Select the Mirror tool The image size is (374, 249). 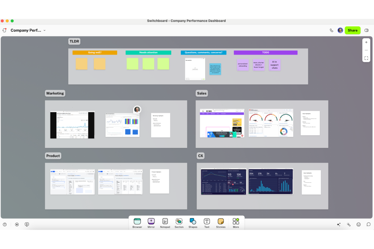click(151, 223)
